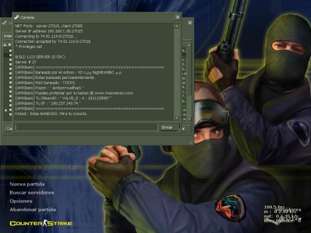Click the Counter-Strike logo
This screenshot has width=311, height=233.
pyautogui.click(x=41, y=223)
